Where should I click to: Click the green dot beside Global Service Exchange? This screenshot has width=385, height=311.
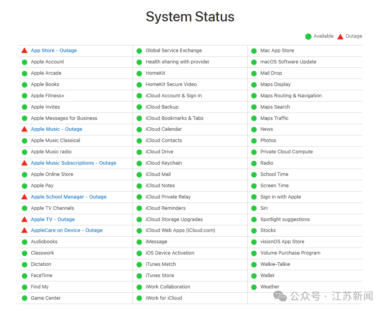(x=139, y=51)
